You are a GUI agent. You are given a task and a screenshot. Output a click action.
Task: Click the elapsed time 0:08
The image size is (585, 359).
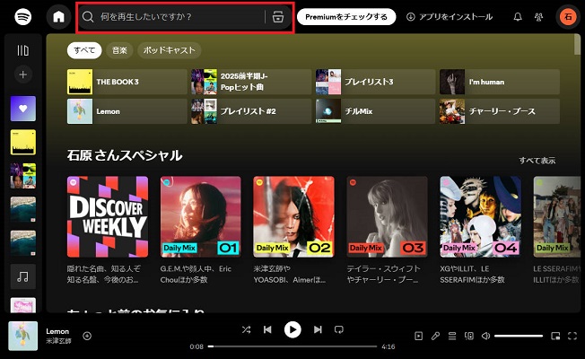[196, 346]
